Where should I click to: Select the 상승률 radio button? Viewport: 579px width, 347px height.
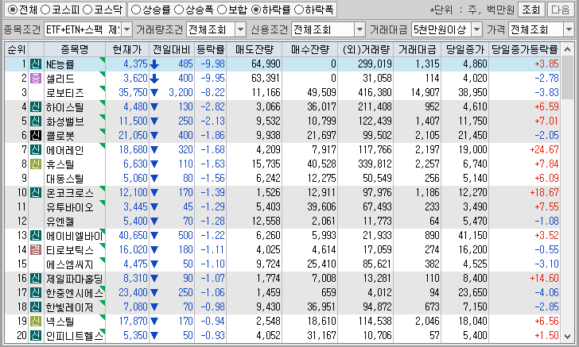[x=136, y=10]
